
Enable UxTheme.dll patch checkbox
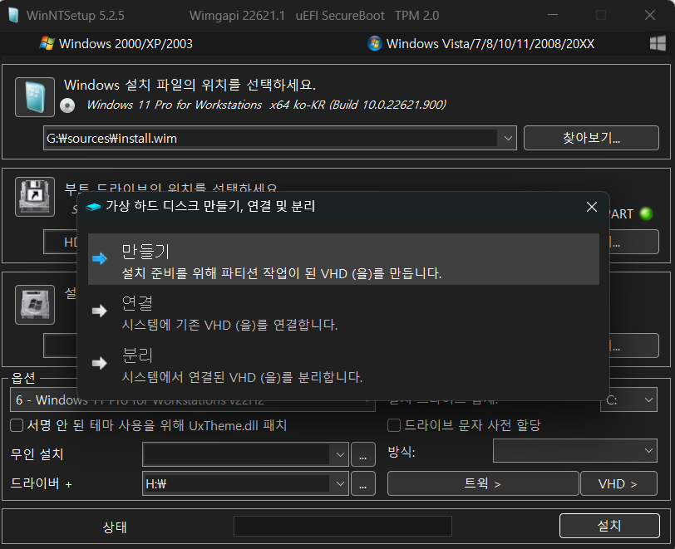(17, 425)
